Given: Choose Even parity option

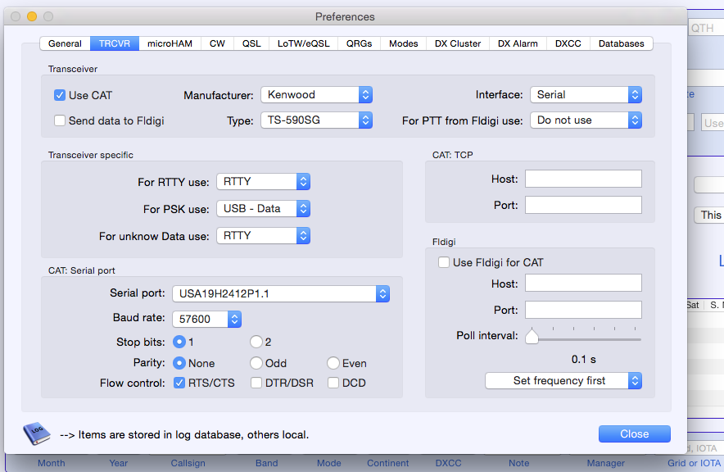Looking at the screenshot, I should tap(333, 363).
